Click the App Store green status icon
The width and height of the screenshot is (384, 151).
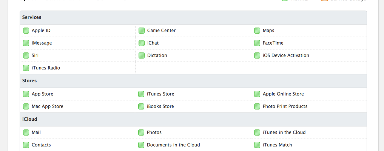pyautogui.click(x=26, y=94)
